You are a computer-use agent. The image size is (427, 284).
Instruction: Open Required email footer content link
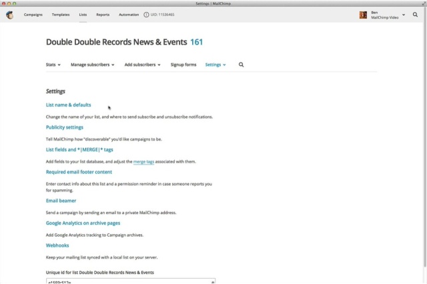click(x=79, y=172)
